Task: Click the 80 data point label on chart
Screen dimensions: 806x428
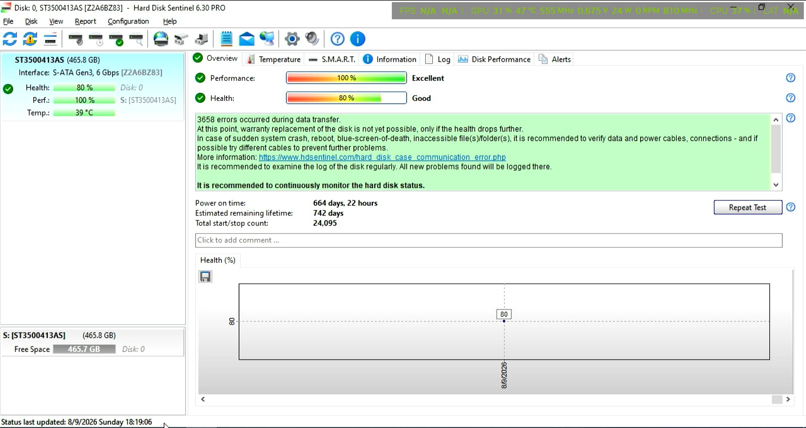Action: click(504, 314)
